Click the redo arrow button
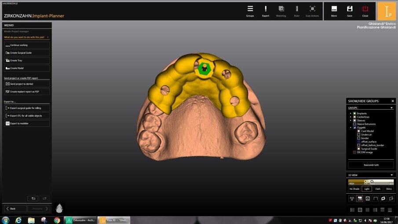 point(44,198)
